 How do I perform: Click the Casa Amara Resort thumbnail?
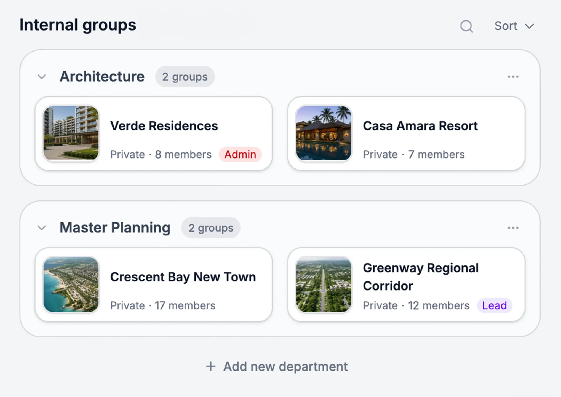pyautogui.click(x=324, y=133)
